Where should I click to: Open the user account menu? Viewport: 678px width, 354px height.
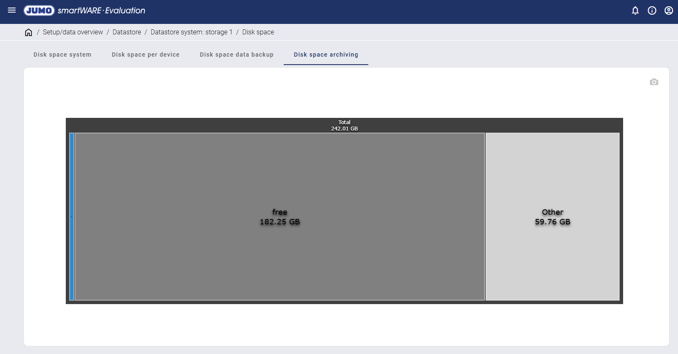pos(669,10)
